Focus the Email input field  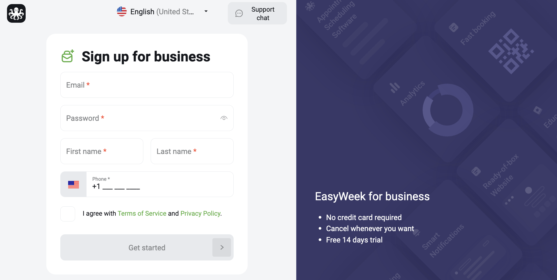147,85
